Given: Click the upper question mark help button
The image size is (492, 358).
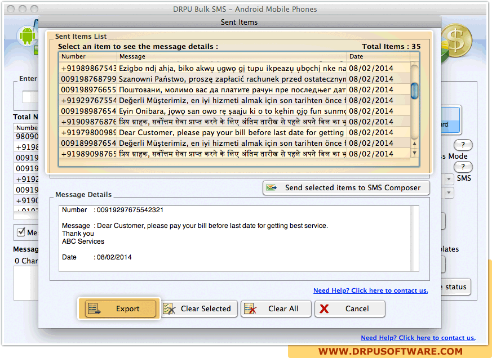Looking at the screenshot, I should click(x=463, y=145).
